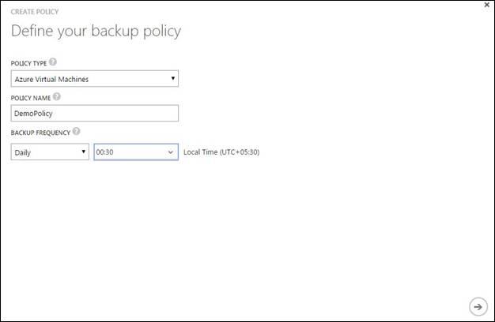Click the arrow on the Policy Type dropdown
The height and width of the screenshot is (322, 495).
coord(173,78)
